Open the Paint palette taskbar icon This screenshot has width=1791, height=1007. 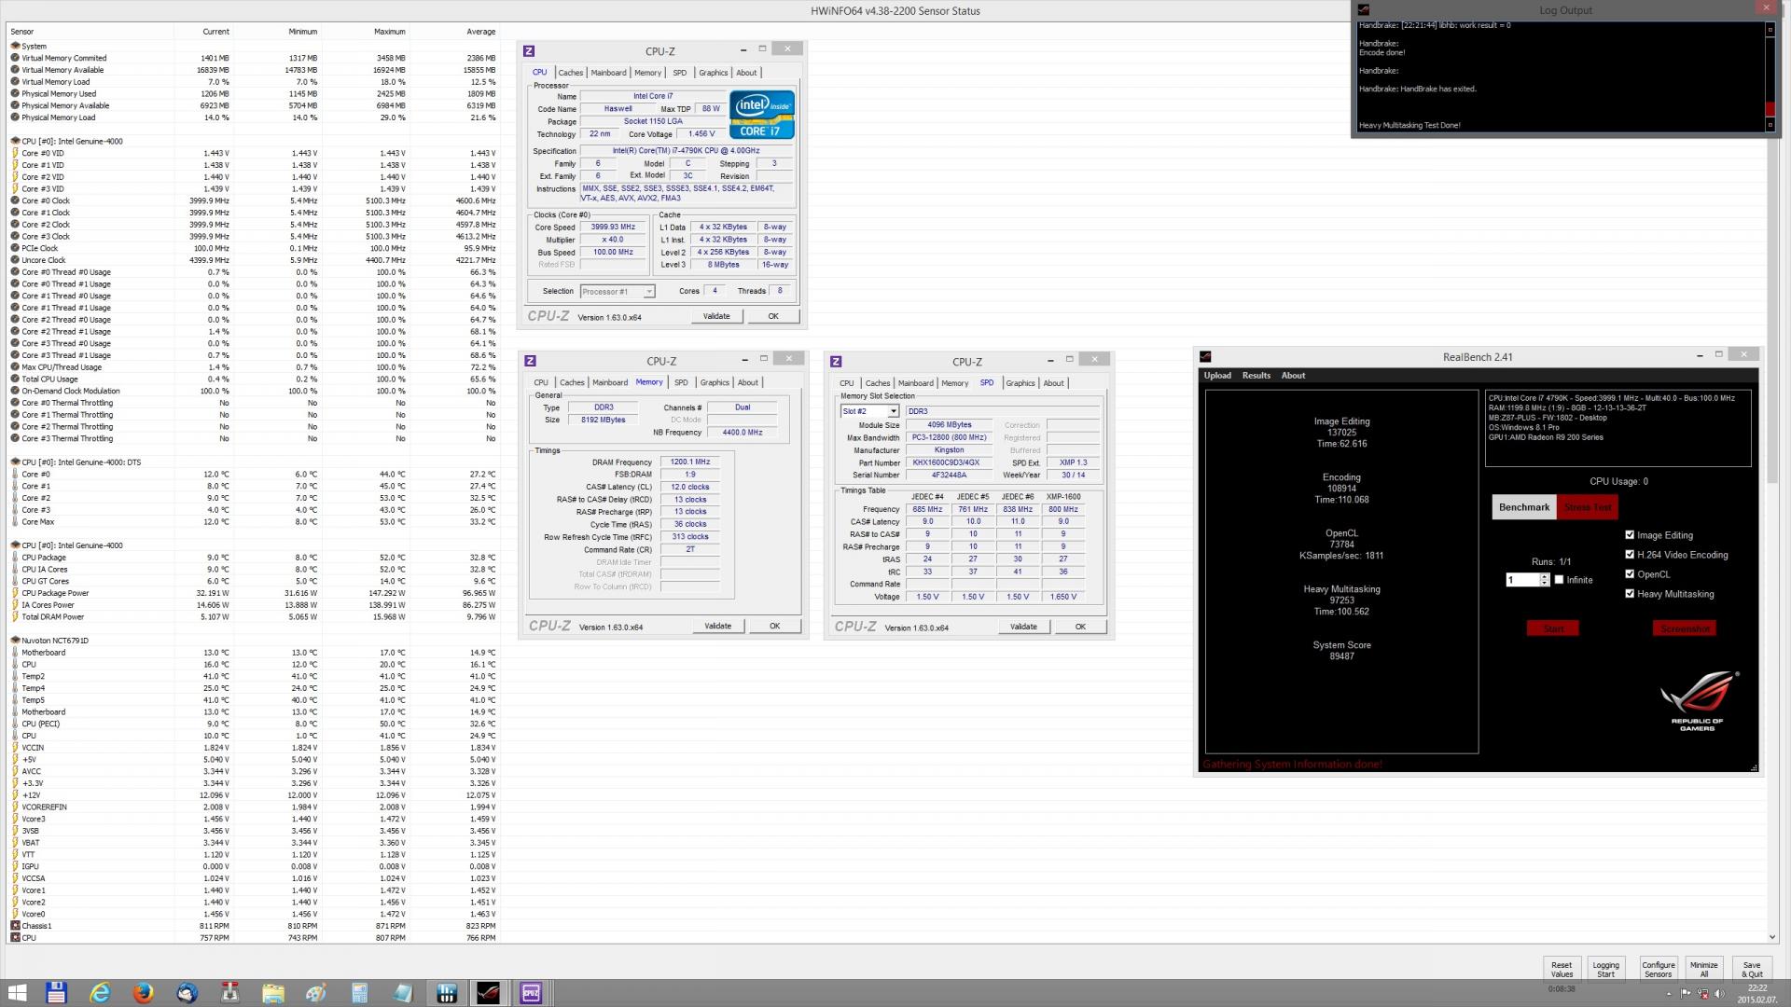tap(316, 993)
